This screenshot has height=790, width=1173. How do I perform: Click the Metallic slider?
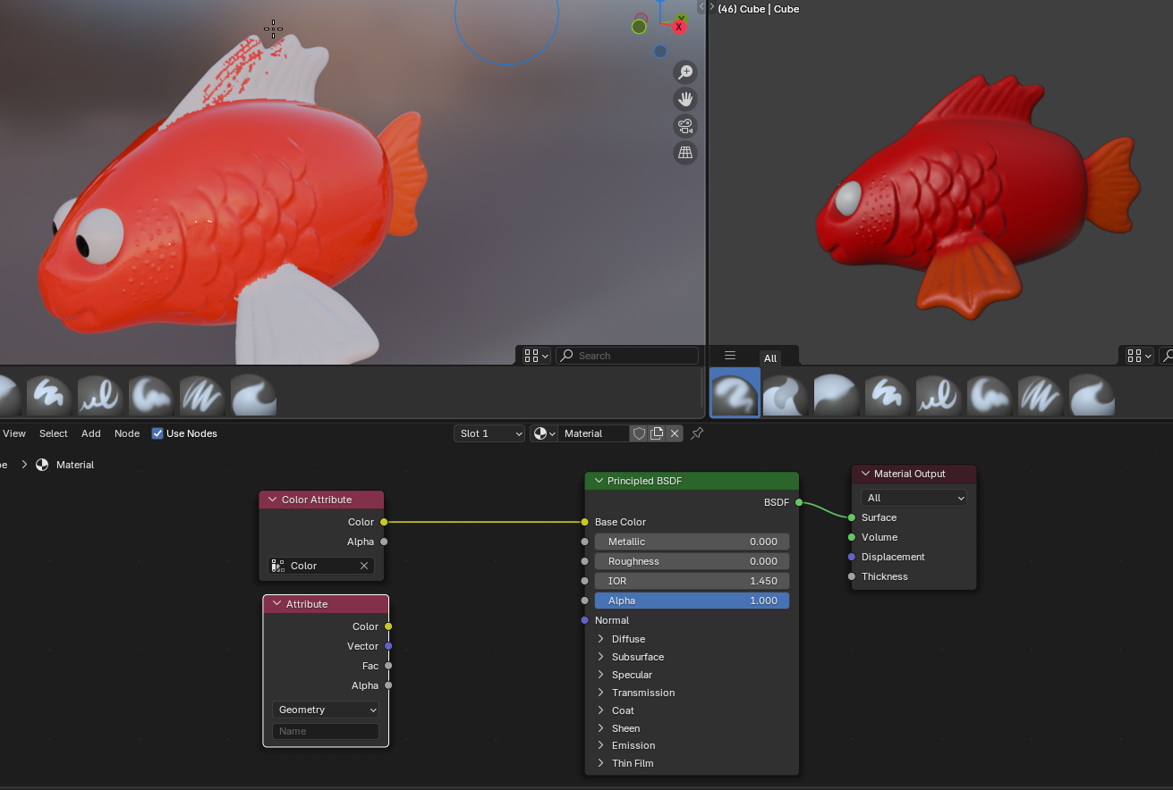tap(692, 542)
